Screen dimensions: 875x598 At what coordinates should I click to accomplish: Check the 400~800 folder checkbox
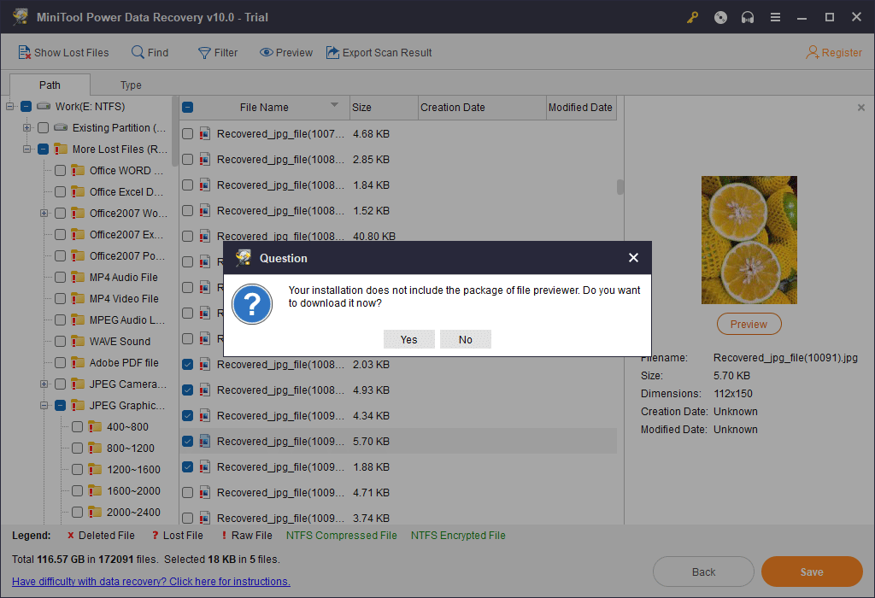[x=78, y=427]
